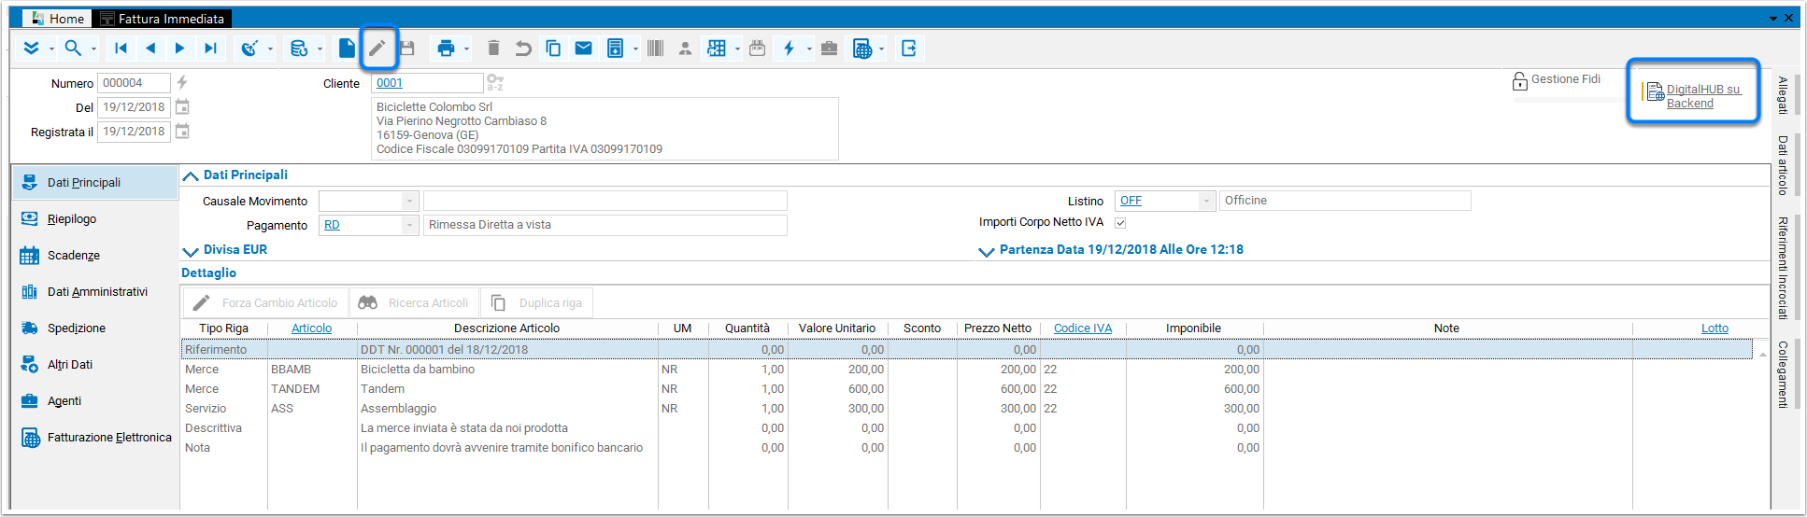This screenshot has height=517, width=1807.
Task: Click the Articolo column header link
Action: 311,328
